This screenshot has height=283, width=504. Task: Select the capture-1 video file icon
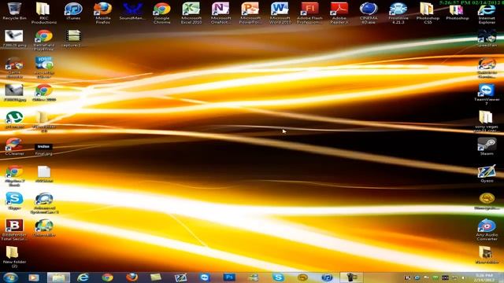point(73,39)
